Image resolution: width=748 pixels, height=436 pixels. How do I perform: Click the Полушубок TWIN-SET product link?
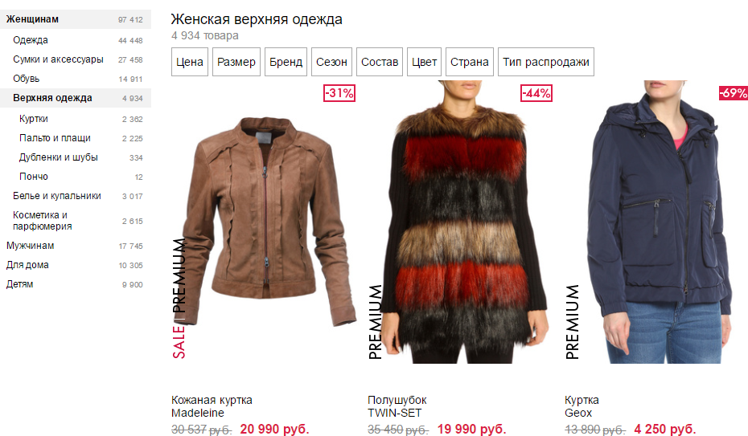(397, 406)
